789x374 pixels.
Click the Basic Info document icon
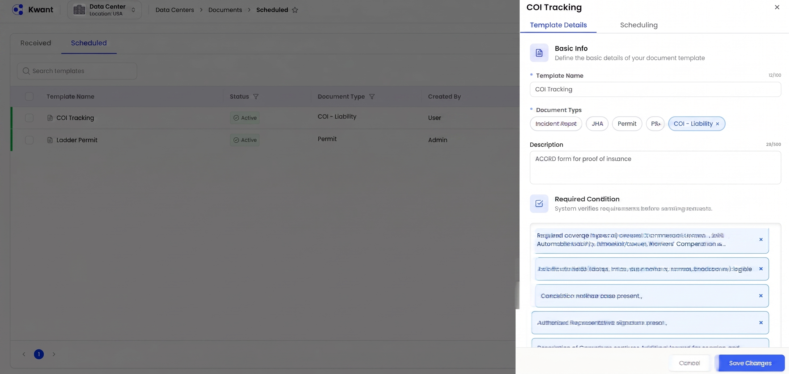539,53
